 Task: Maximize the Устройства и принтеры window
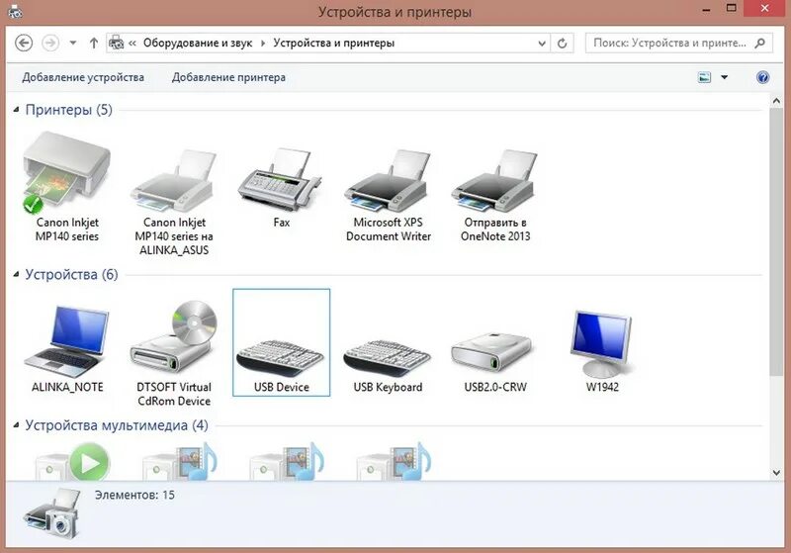tap(732, 8)
